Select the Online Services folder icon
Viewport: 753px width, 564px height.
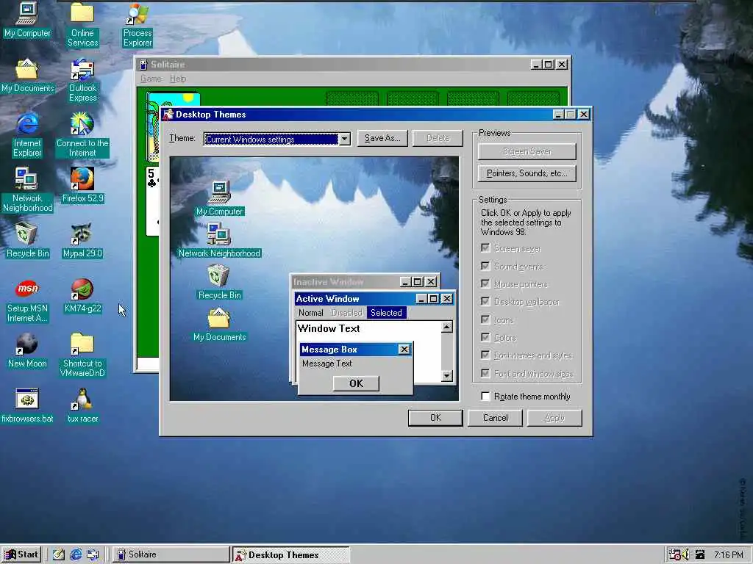pyautogui.click(x=82, y=24)
